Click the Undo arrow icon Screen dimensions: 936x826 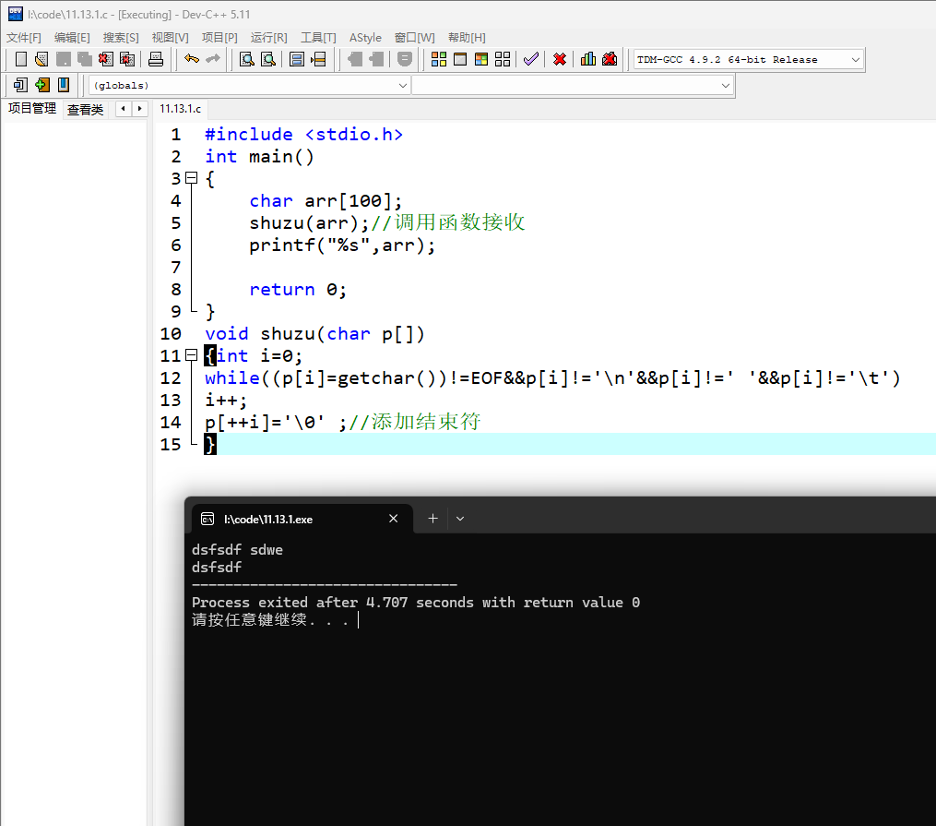[192, 58]
